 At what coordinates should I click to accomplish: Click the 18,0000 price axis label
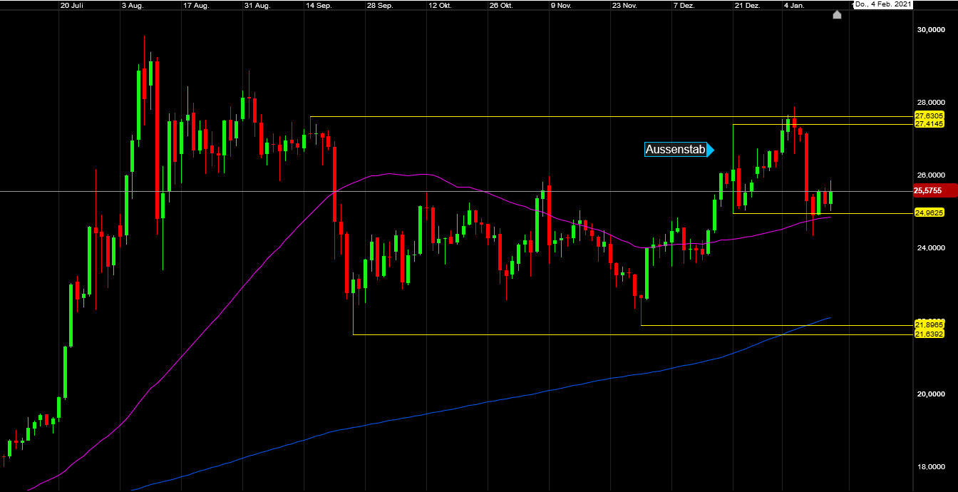tap(930, 468)
